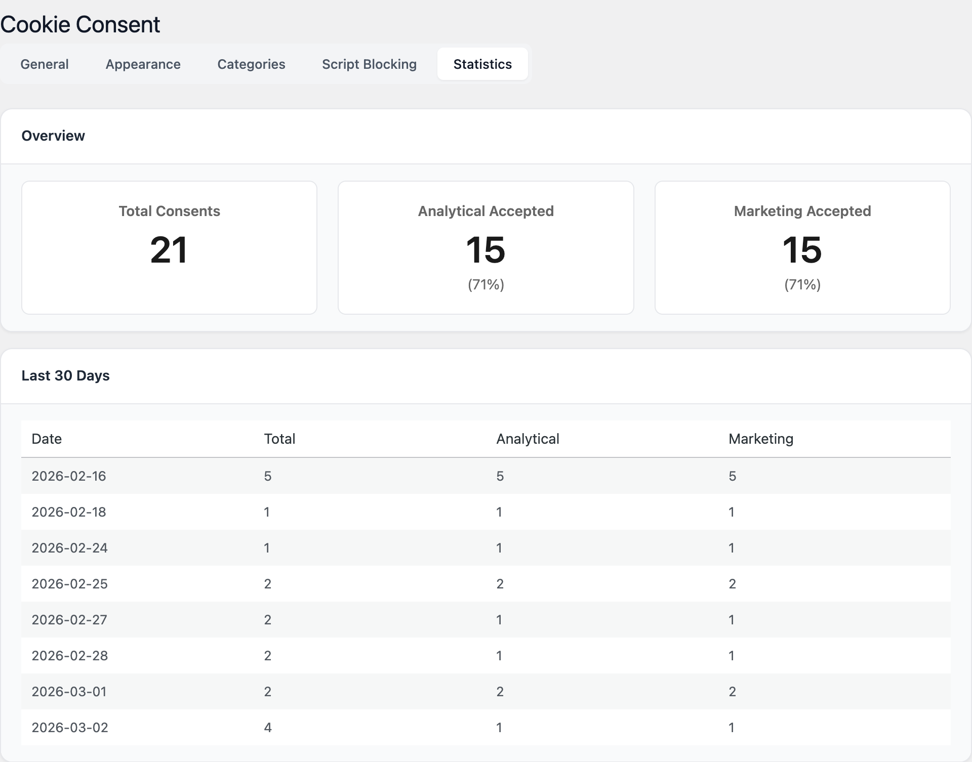Go to the Script Blocking tab

[369, 64]
